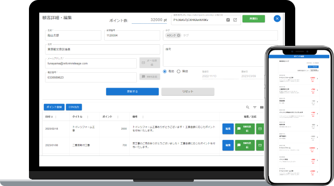The height and width of the screenshot is (186, 334).
Task: Click the date cell 2023/02/18
Action: pos(51,129)
